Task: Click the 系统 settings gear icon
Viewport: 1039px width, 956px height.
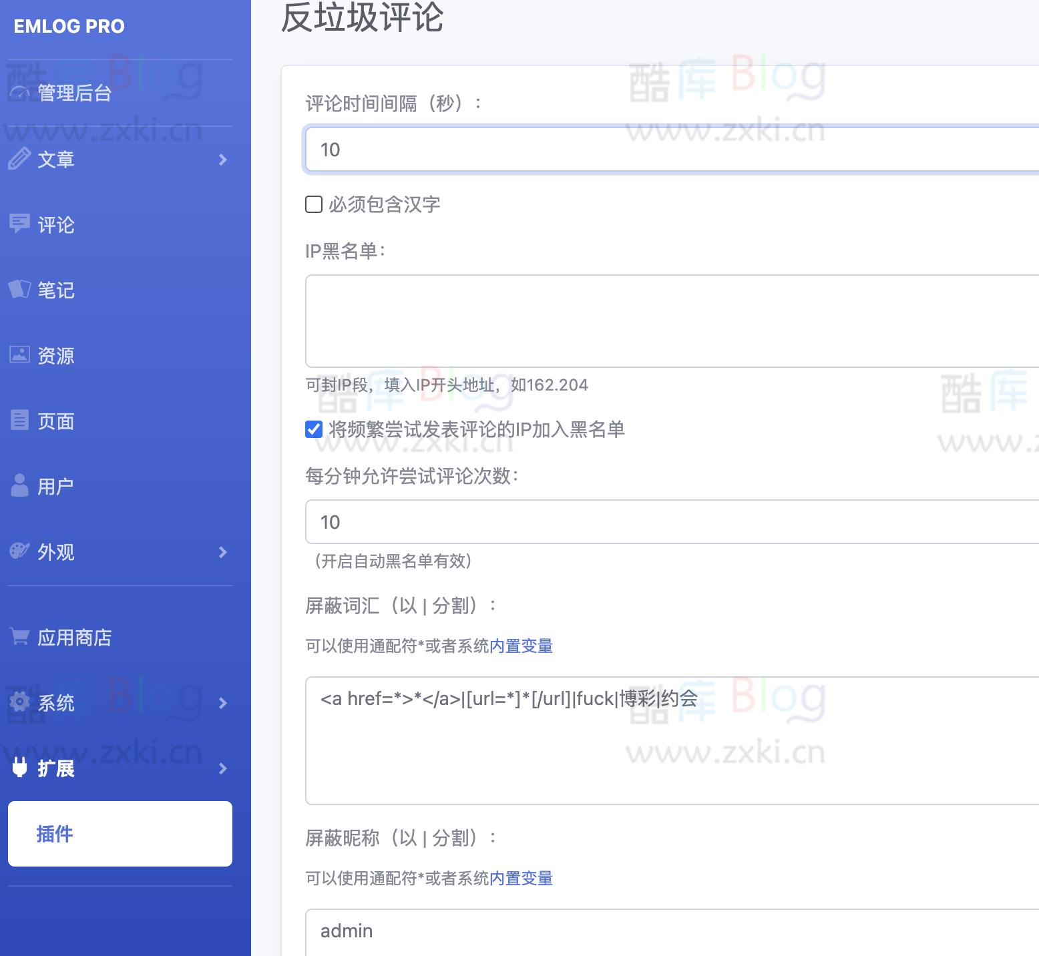Action: point(19,702)
